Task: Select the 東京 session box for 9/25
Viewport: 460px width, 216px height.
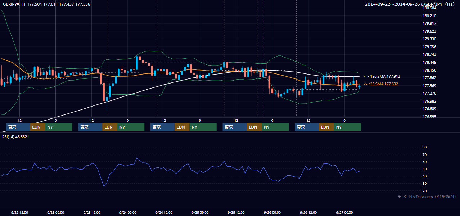Action: [235, 127]
